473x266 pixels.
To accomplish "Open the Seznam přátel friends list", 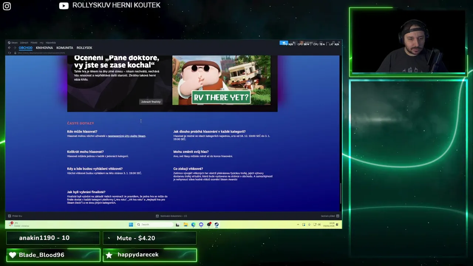I will click(330, 216).
